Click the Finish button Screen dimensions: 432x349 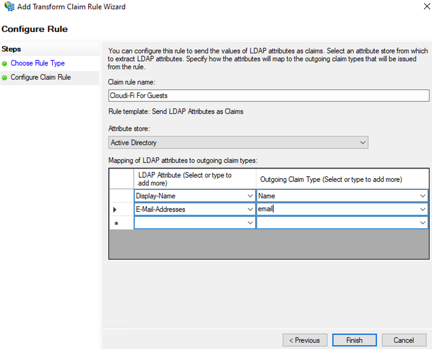tap(354, 340)
